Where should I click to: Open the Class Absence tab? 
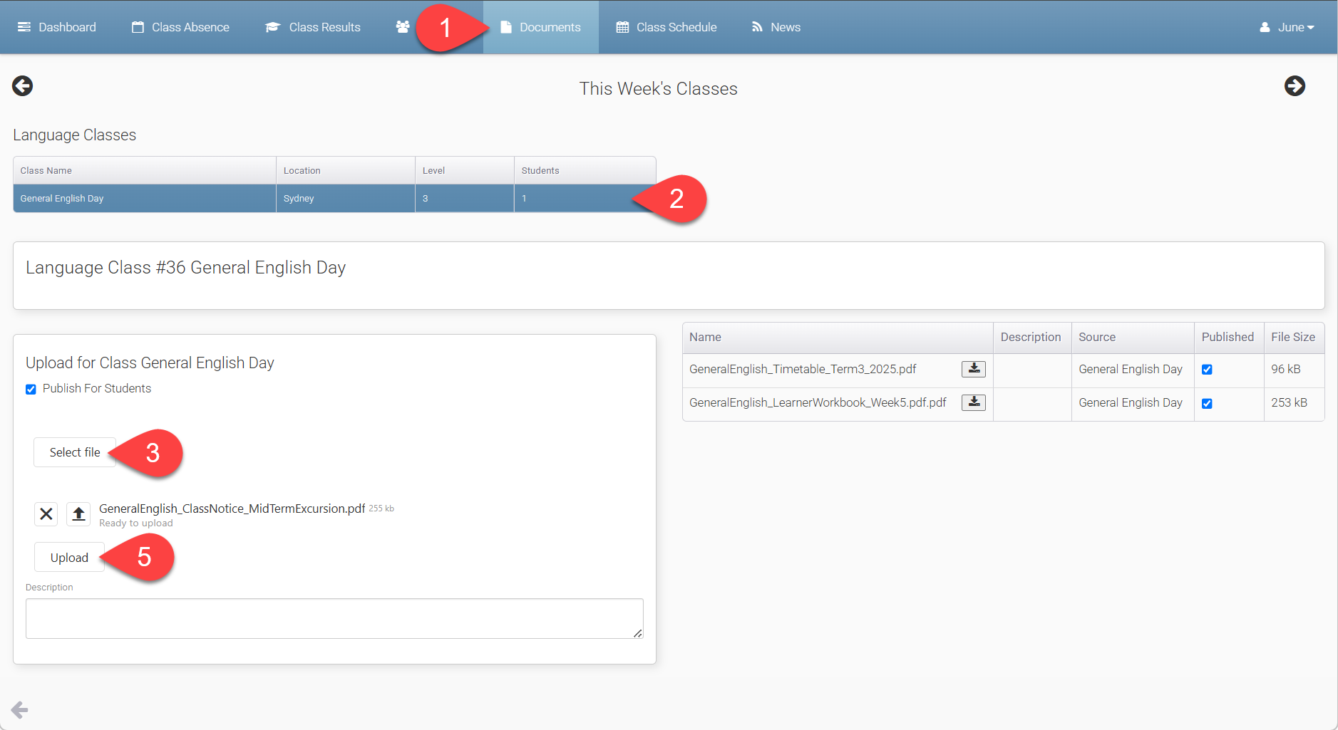[x=180, y=27]
